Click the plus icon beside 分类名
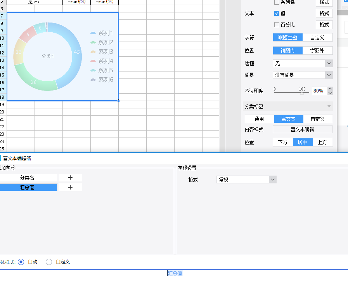Image resolution: width=348 pixels, height=284 pixels. pos(70,178)
